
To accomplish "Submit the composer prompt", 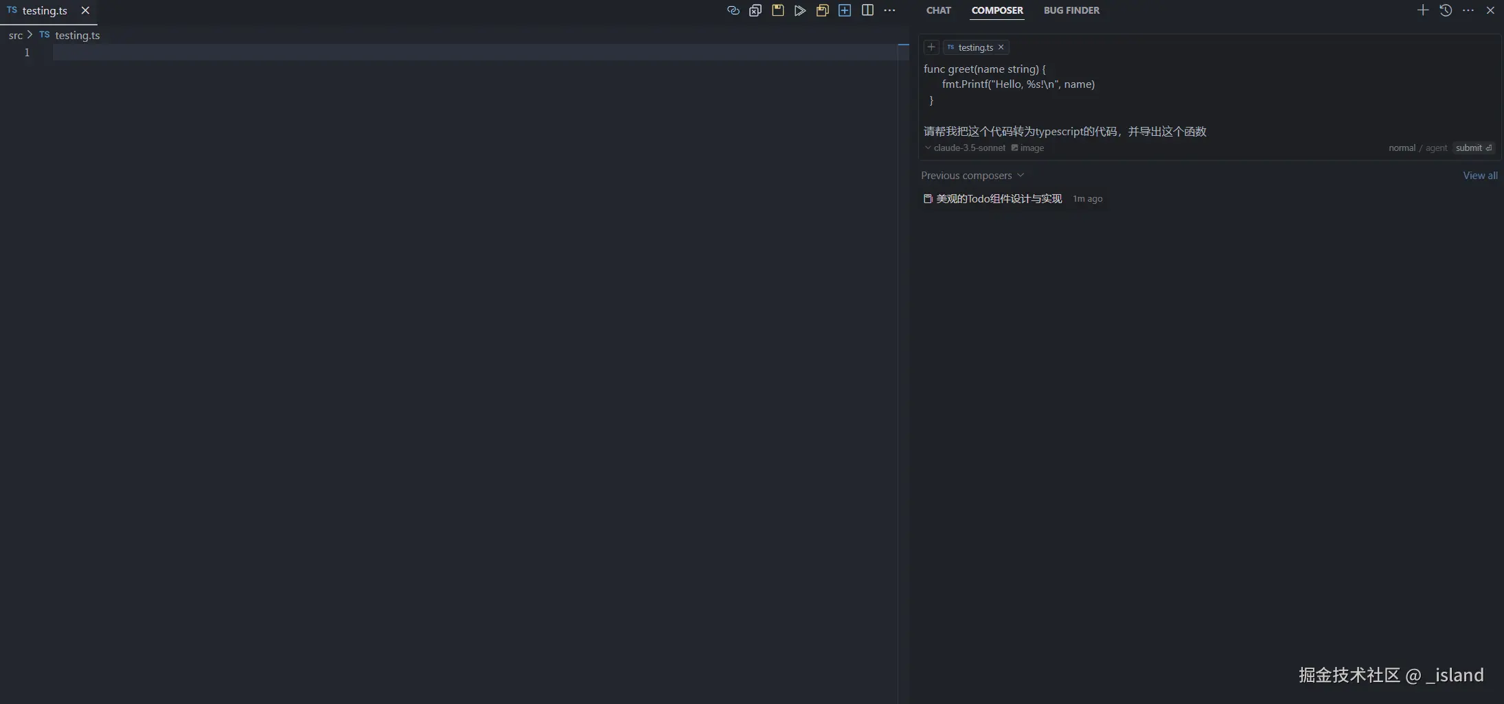I will (x=1474, y=148).
